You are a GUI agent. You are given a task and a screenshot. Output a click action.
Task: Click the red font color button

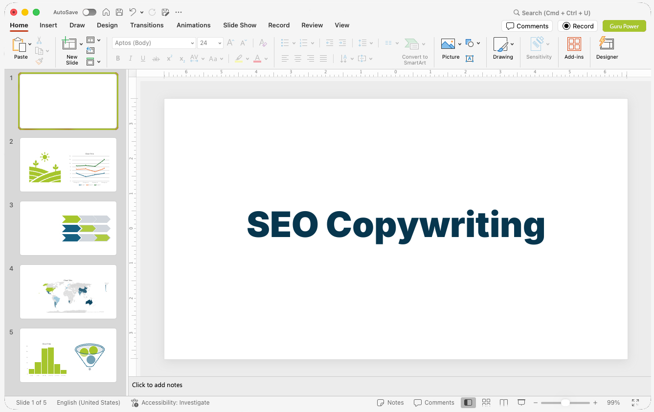[257, 59]
